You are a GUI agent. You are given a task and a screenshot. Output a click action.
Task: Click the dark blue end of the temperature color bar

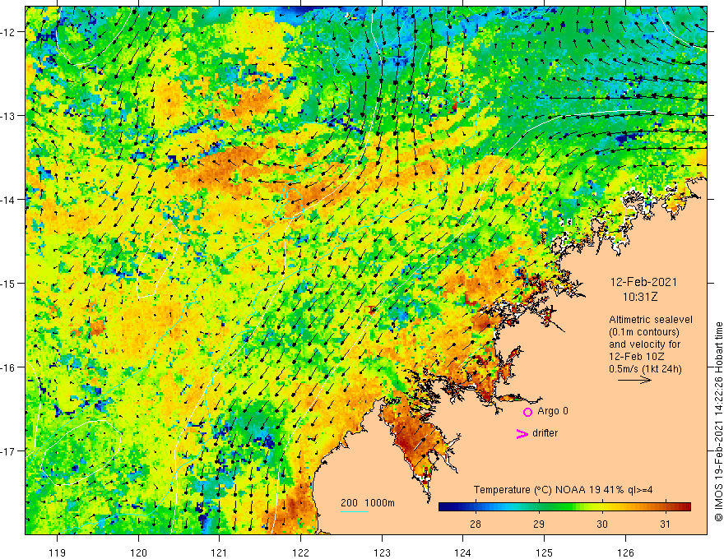click(x=444, y=507)
